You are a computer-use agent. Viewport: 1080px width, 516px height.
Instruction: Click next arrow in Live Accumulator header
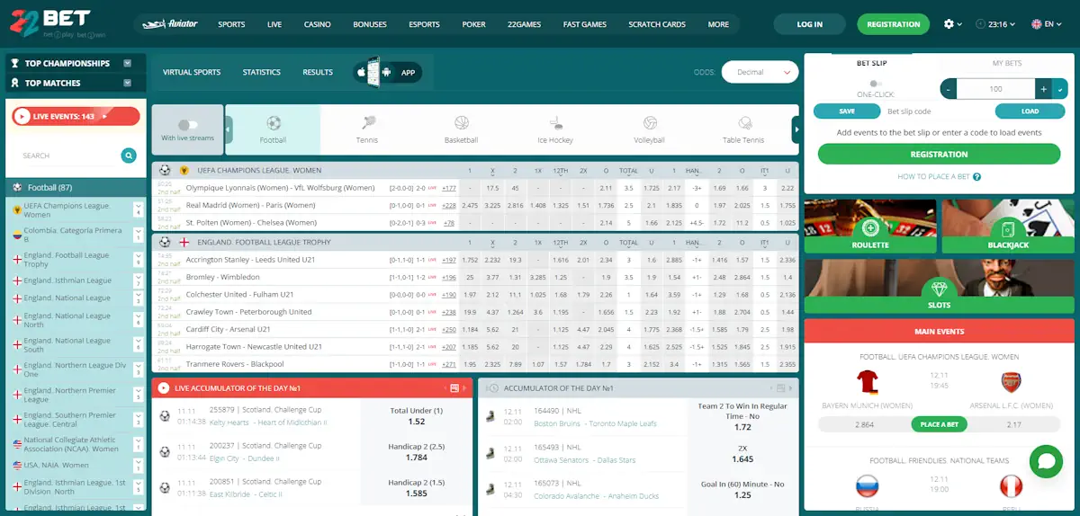click(x=464, y=387)
